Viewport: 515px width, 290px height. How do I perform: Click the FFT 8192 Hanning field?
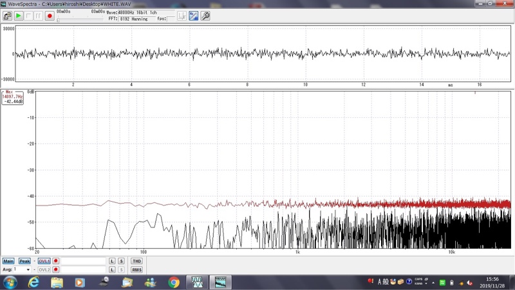point(137,19)
